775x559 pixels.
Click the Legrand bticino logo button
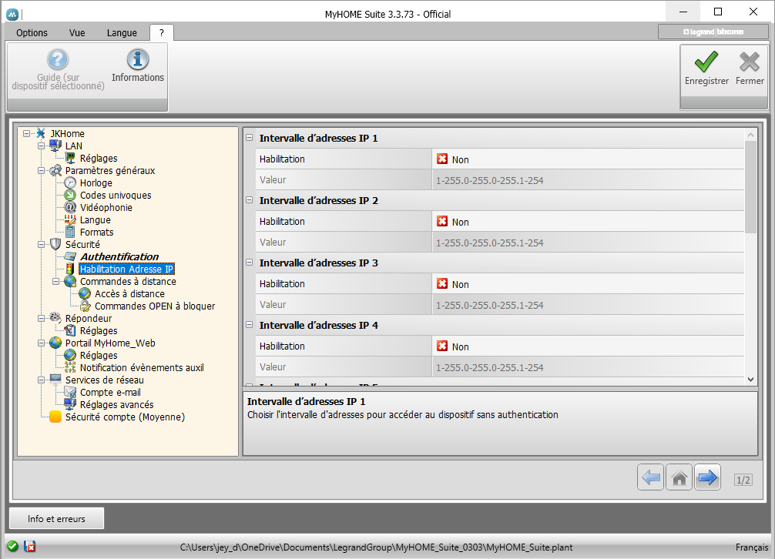point(713,32)
